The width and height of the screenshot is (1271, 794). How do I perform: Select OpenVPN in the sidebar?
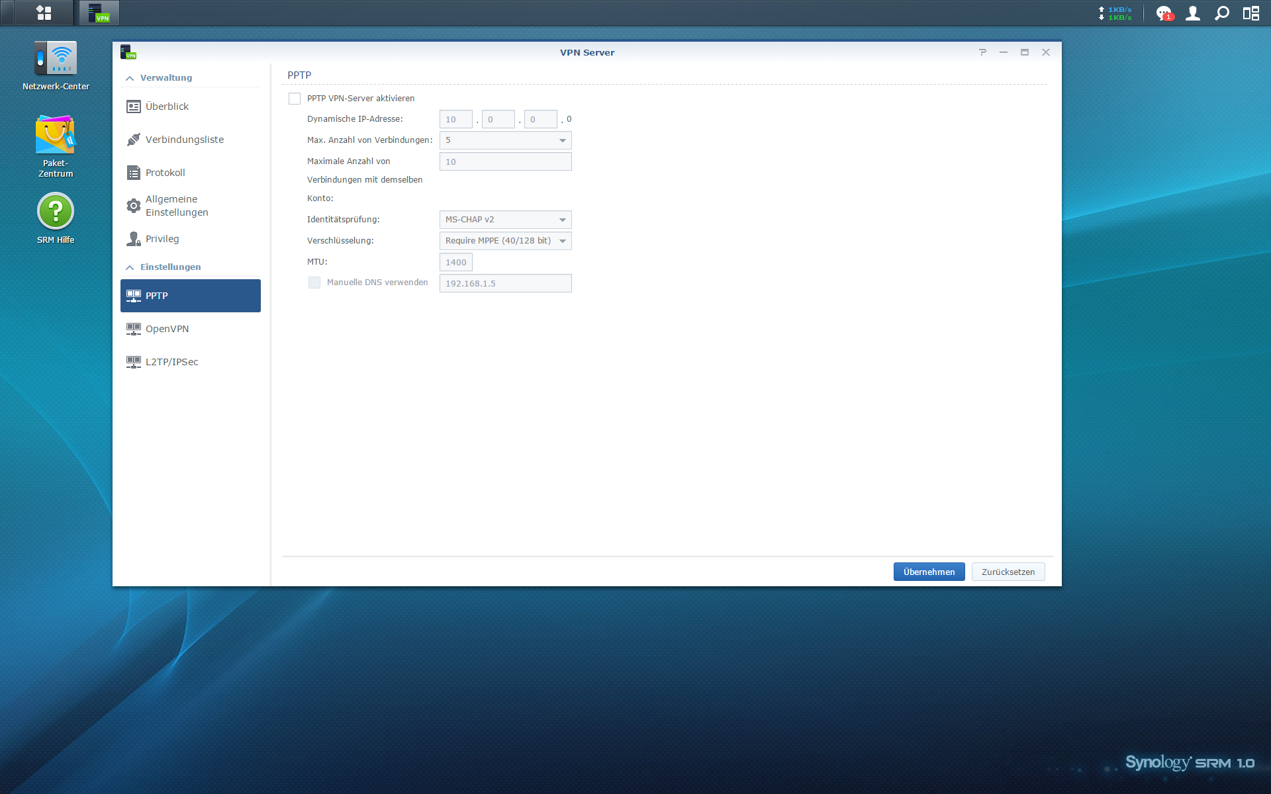tap(167, 329)
